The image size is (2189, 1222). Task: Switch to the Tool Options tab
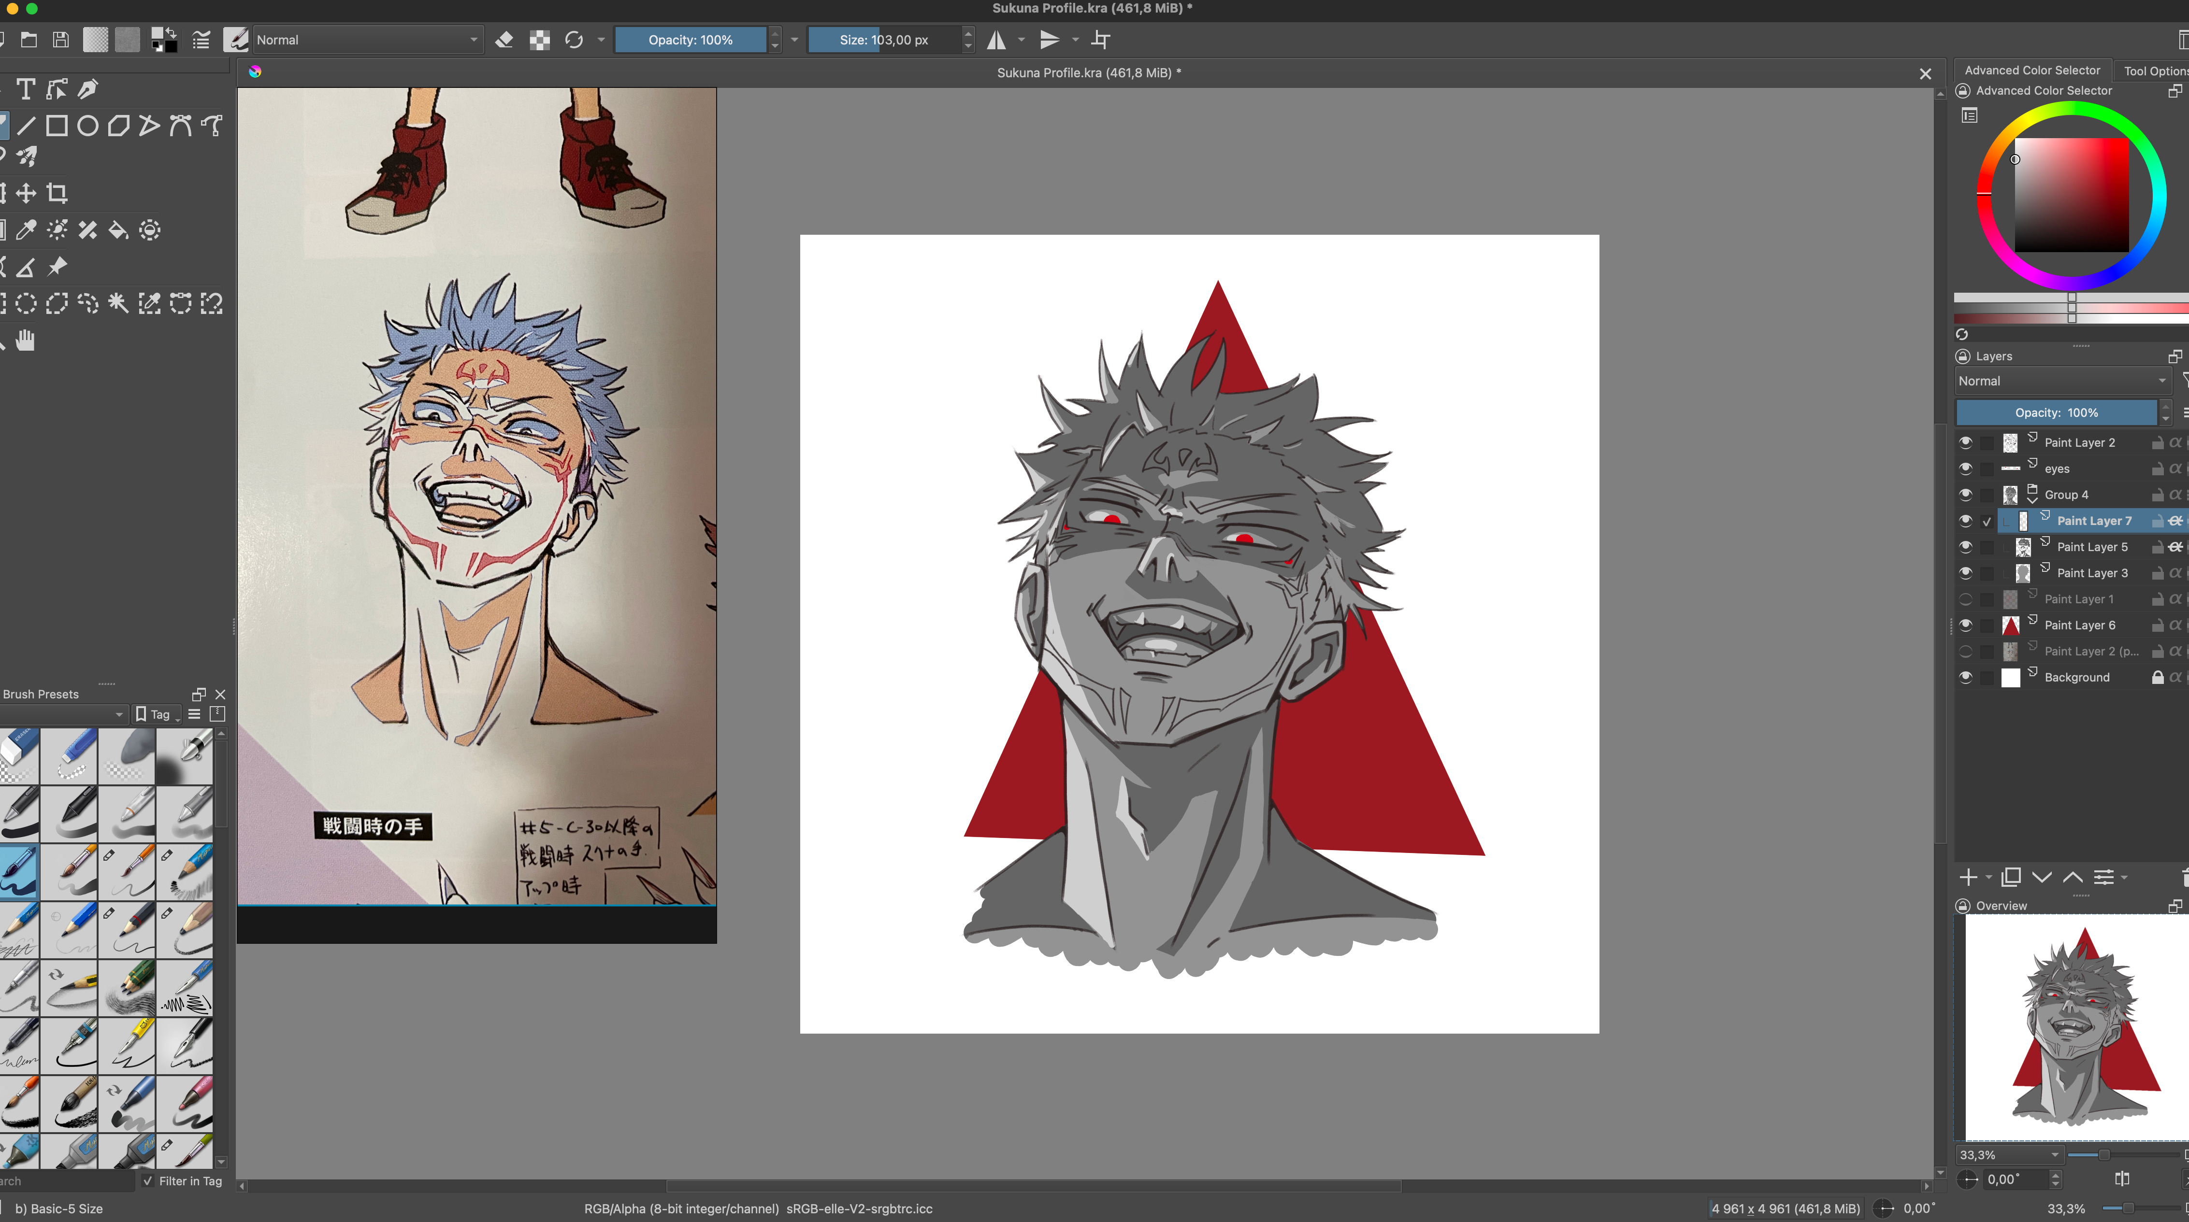2155,71
